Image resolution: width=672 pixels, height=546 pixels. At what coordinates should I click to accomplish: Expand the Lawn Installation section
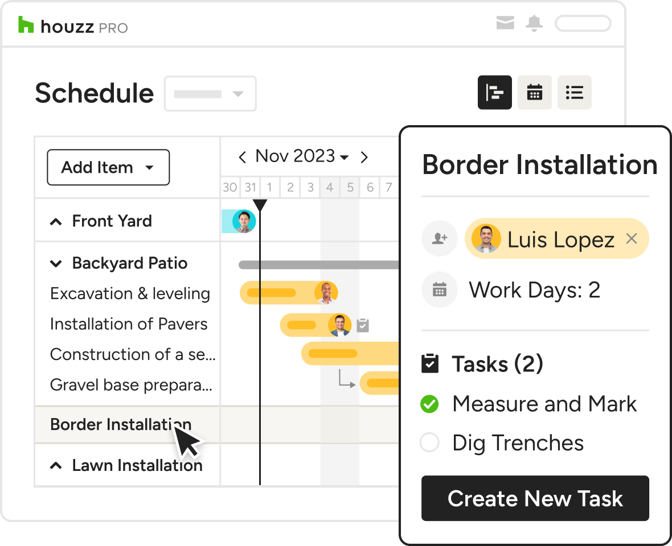pyautogui.click(x=56, y=466)
